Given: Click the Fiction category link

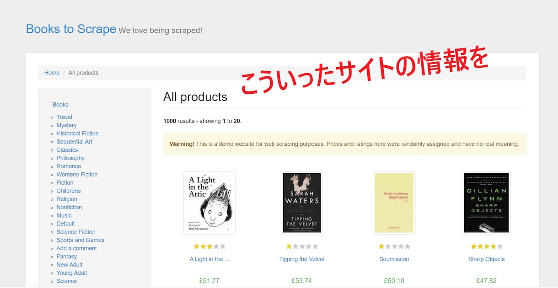Looking at the screenshot, I should point(65,183).
